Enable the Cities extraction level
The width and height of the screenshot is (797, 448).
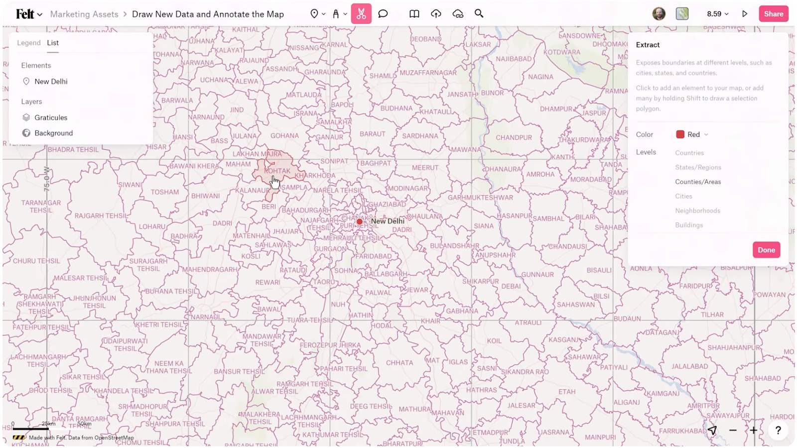point(683,196)
